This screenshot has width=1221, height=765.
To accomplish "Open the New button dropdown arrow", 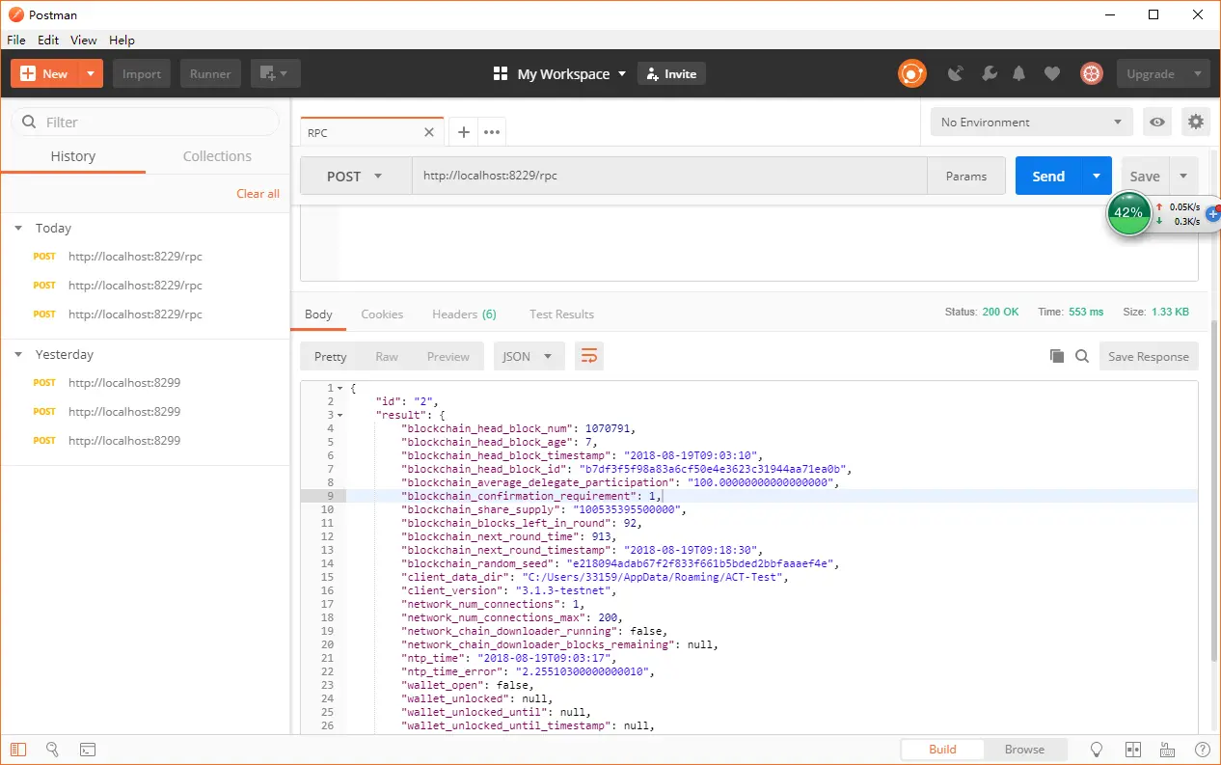I will point(91,73).
